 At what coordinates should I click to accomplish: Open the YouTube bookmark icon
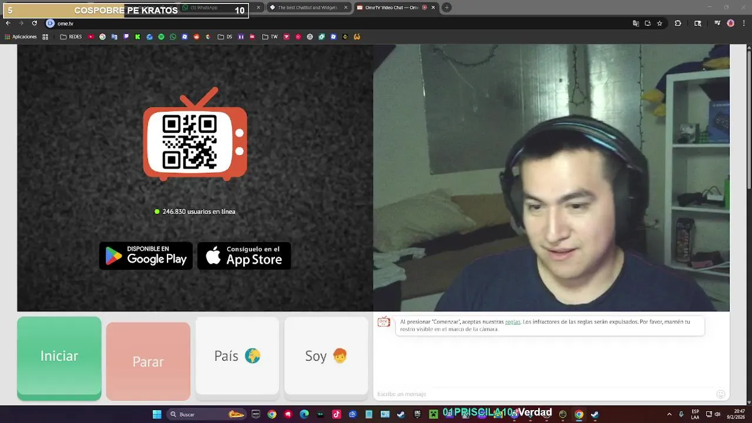click(x=91, y=36)
